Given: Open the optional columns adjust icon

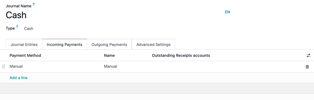Looking at the screenshot, I should pos(308,55).
